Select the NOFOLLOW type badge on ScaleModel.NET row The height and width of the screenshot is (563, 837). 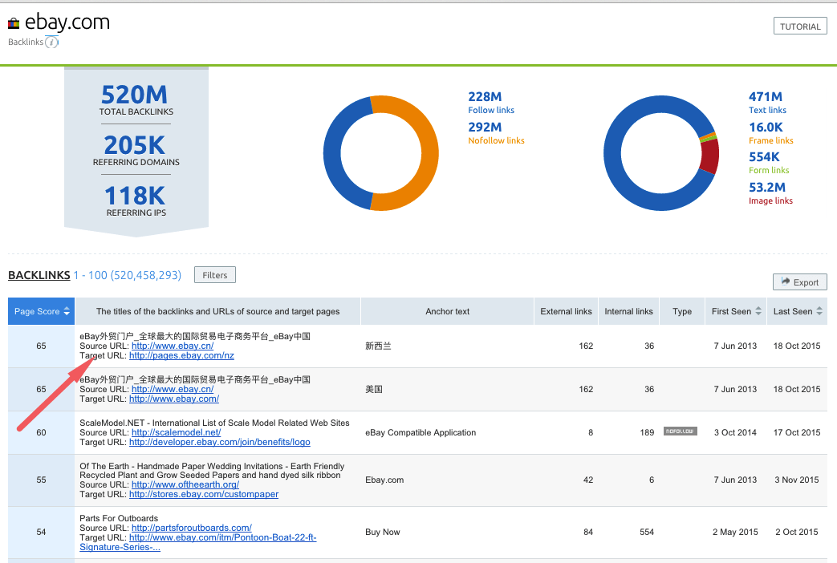[681, 430]
